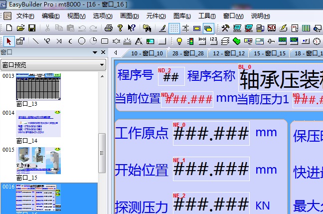The width and height of the screenshot is (323, 214).
Task: Select the Line drawing tool
Action: (x=36, y=41)
